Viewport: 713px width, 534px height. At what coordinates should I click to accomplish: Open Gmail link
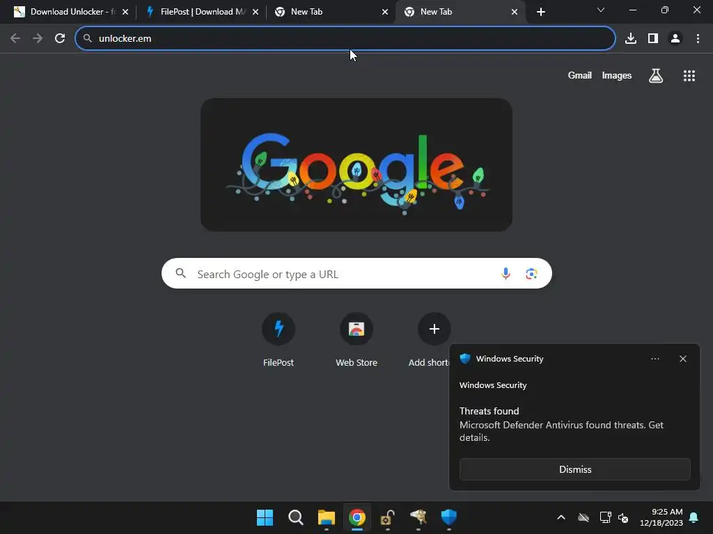(580, 75)
